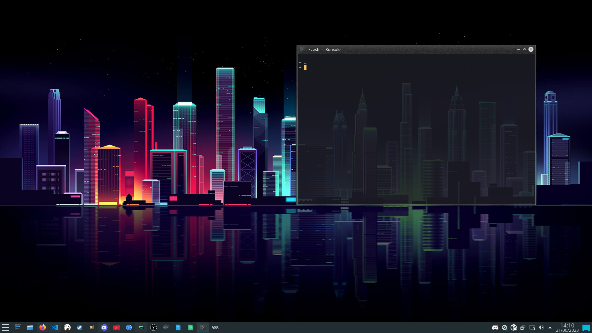The image size is (592, 333).
Task: Launch qBittorrent from the taskbar
Action: pos(129,327)
